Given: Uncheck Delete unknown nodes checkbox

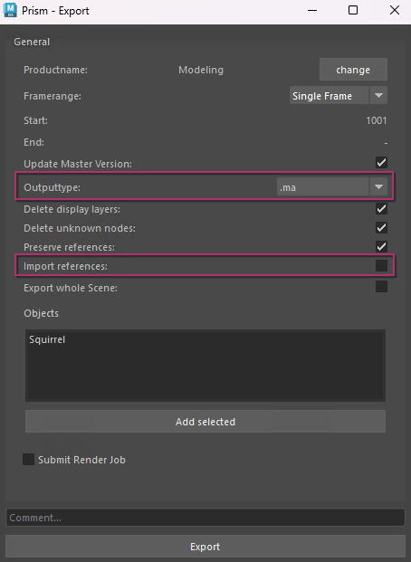Looking at the screenshot, I should (381, 227).
